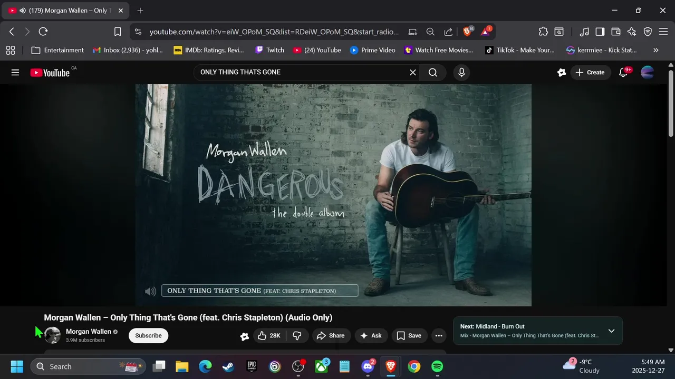This screenshot has width=675, height=379.
Task: Open tab groups grid icon
Action: click(x=11, y=50)
